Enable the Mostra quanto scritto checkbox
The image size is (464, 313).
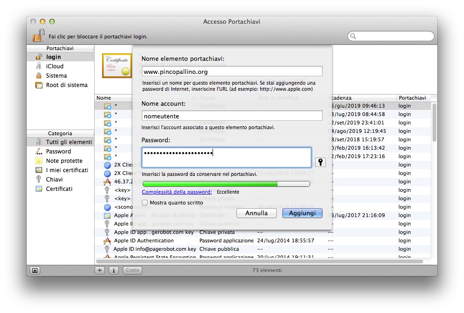pos(145,203)
